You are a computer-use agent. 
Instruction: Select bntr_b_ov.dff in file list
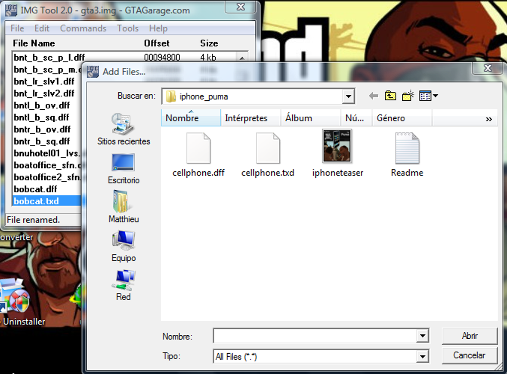point(42,129)
